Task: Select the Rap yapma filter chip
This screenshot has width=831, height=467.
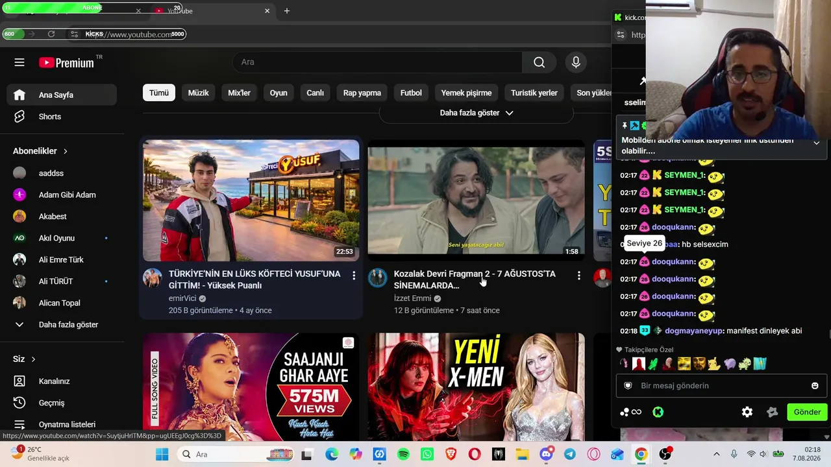Action: click(x=362, y=93)
